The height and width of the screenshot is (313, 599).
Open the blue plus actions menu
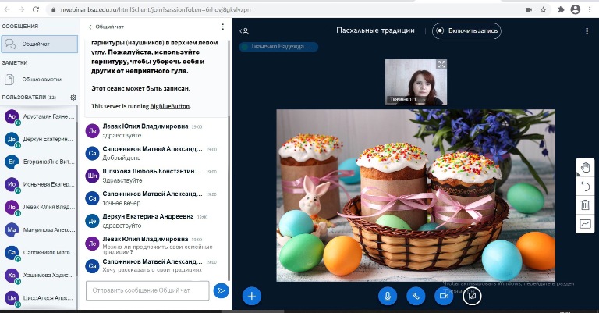pyautogui.click(x=252, y=296)
